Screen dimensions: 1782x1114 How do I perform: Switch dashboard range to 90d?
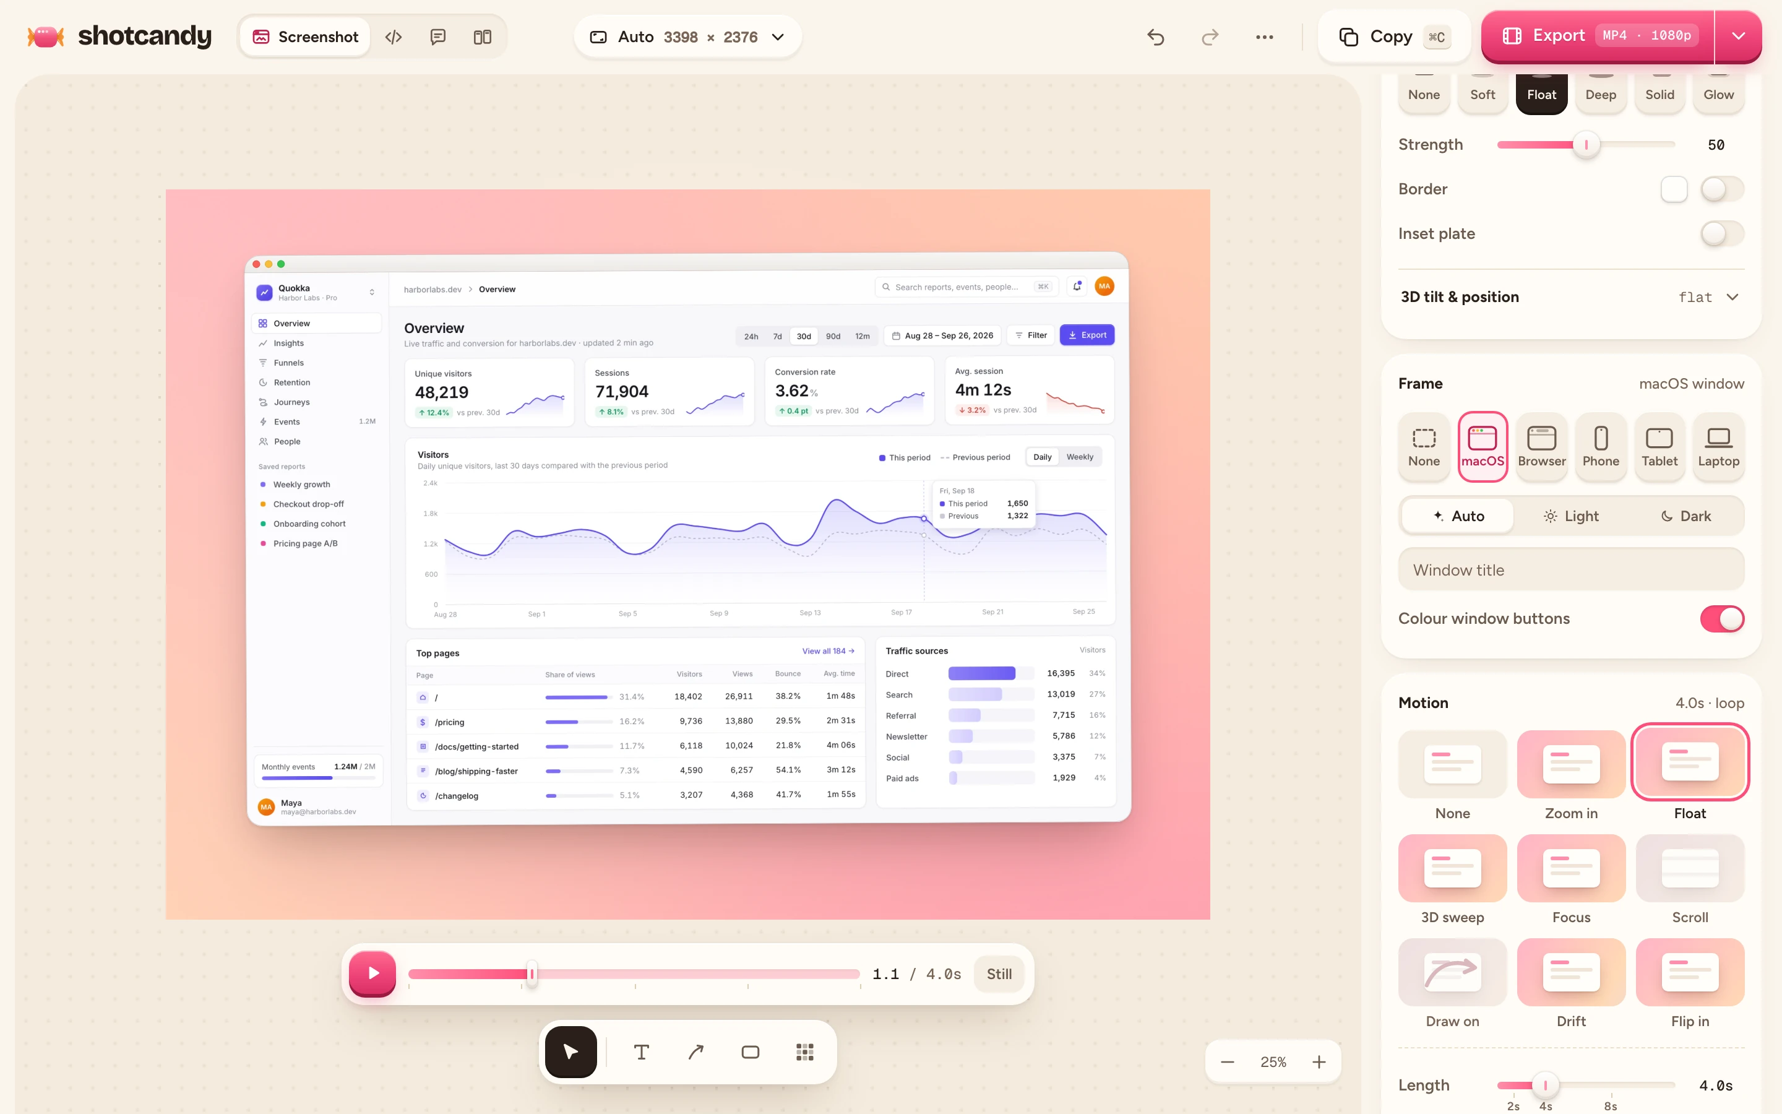833,336
